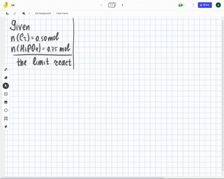This screenshot has height=179, width=224.
Task: Go to the next frame
Action: click(122, 5)
